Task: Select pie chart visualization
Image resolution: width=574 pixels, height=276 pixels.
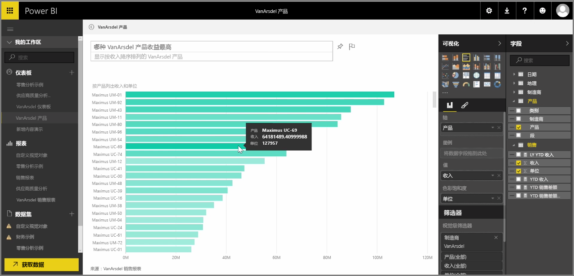Action: tap(456, 75)
